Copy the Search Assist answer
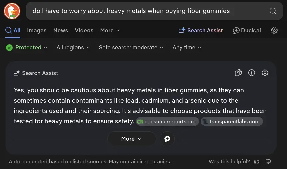The image size is (287, 169). click(x=238, y=73)
